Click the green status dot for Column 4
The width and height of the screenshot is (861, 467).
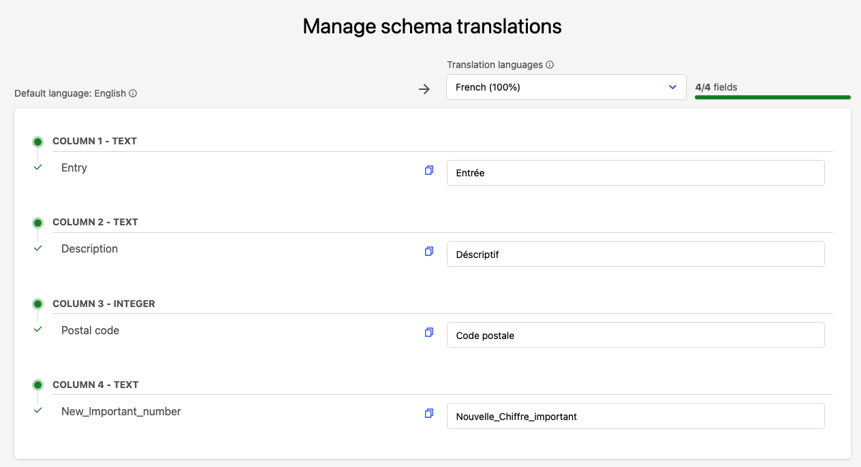point(38,385)
